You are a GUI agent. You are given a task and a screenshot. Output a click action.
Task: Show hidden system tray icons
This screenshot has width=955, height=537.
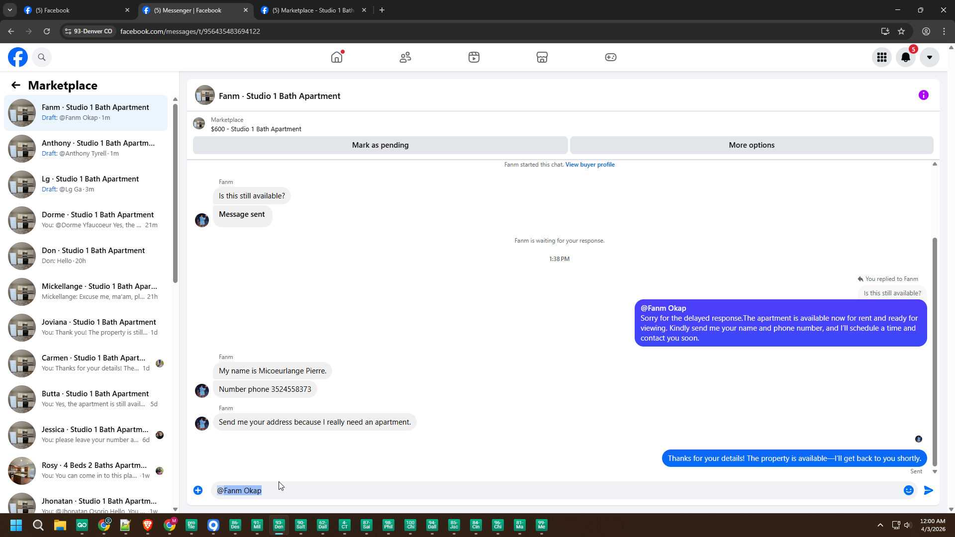(880, 525)
